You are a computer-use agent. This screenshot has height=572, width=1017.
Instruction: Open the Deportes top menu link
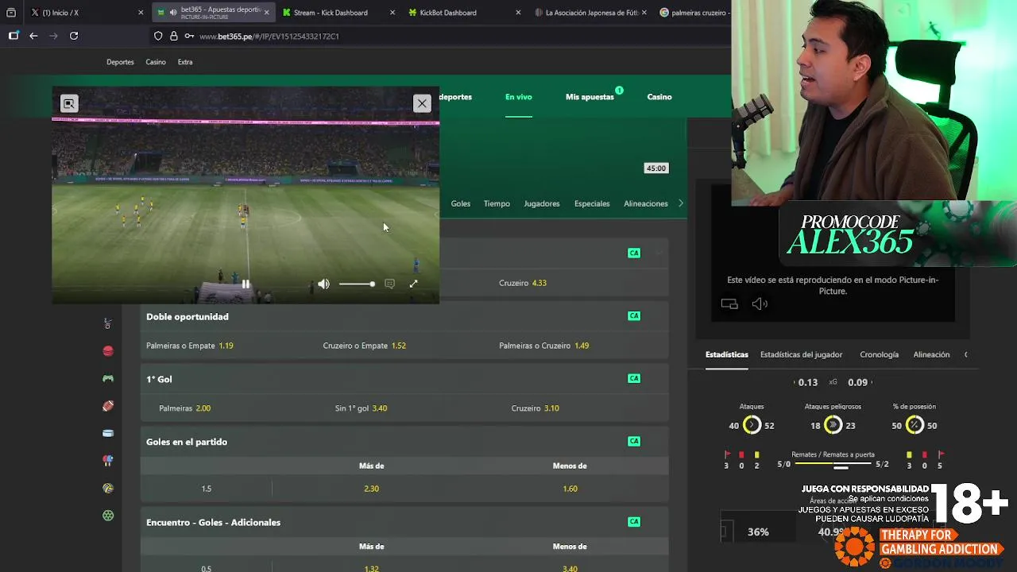120,62
